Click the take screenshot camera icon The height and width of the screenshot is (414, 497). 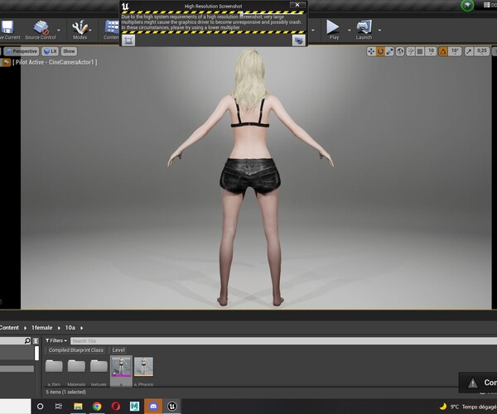(298, 41)
